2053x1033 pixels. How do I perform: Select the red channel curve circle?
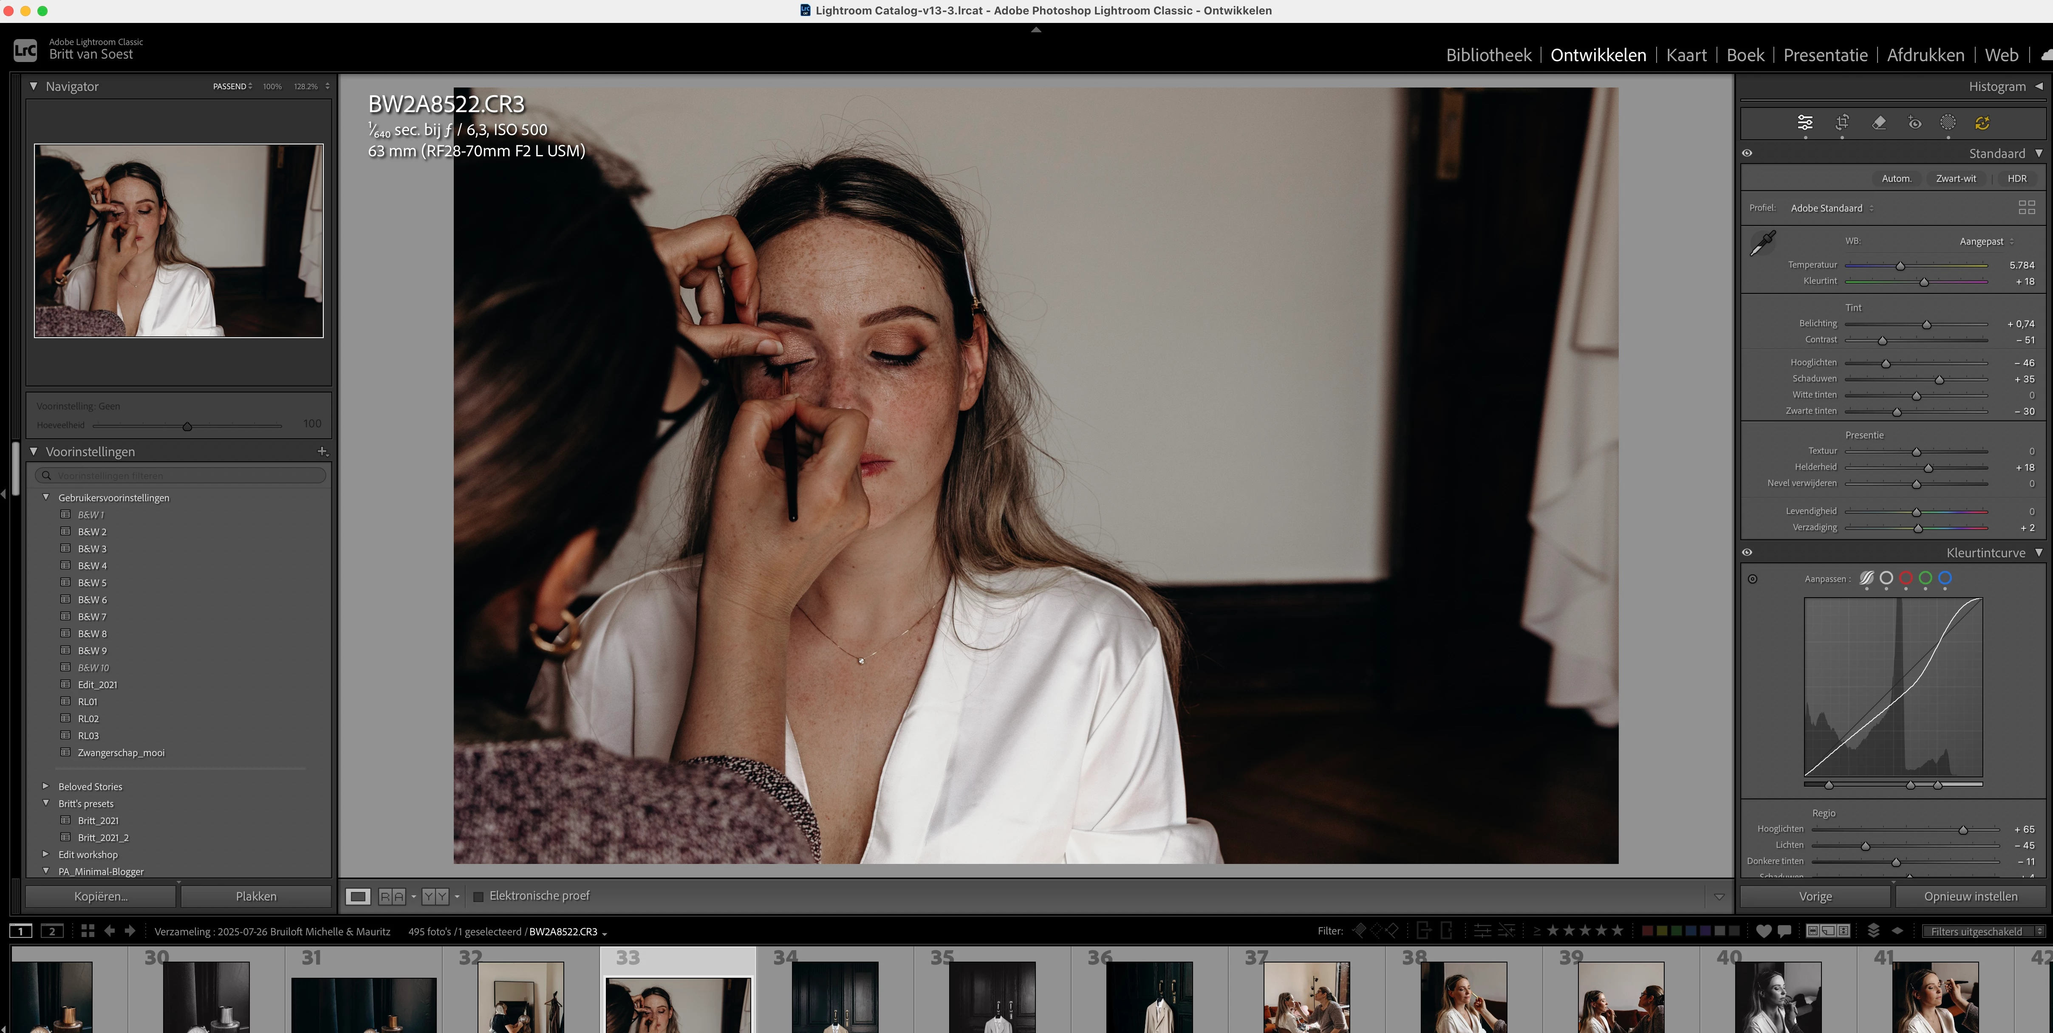pos(1906,578)
